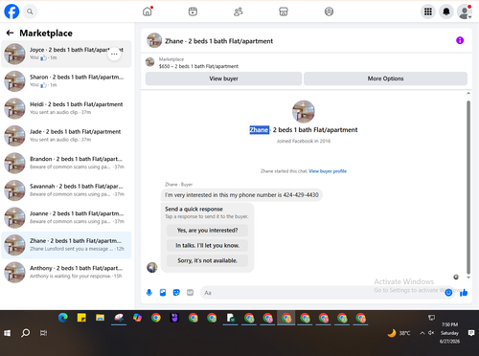Open the GIF picker icon
Image resolution: width=479 pixels, height=356 pixels.
190,293
